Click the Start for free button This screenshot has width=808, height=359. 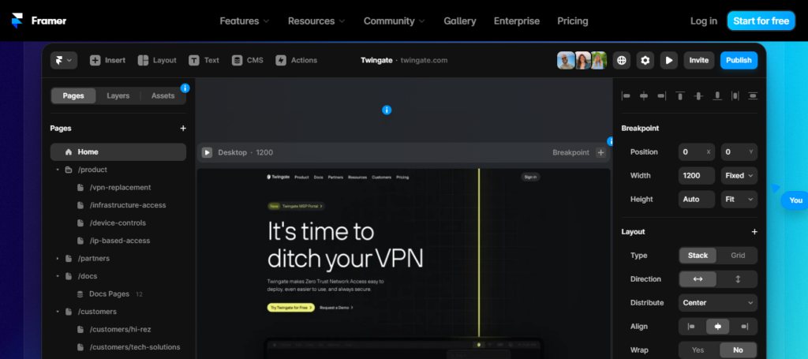761,21
